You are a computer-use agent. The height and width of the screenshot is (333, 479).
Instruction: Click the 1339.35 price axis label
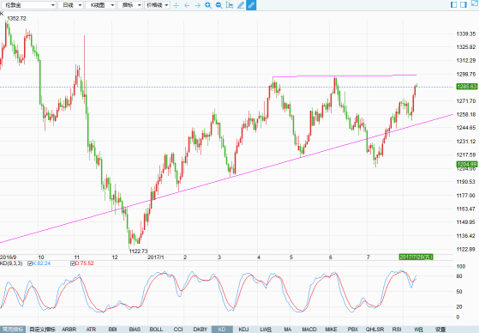click(466, 33)
